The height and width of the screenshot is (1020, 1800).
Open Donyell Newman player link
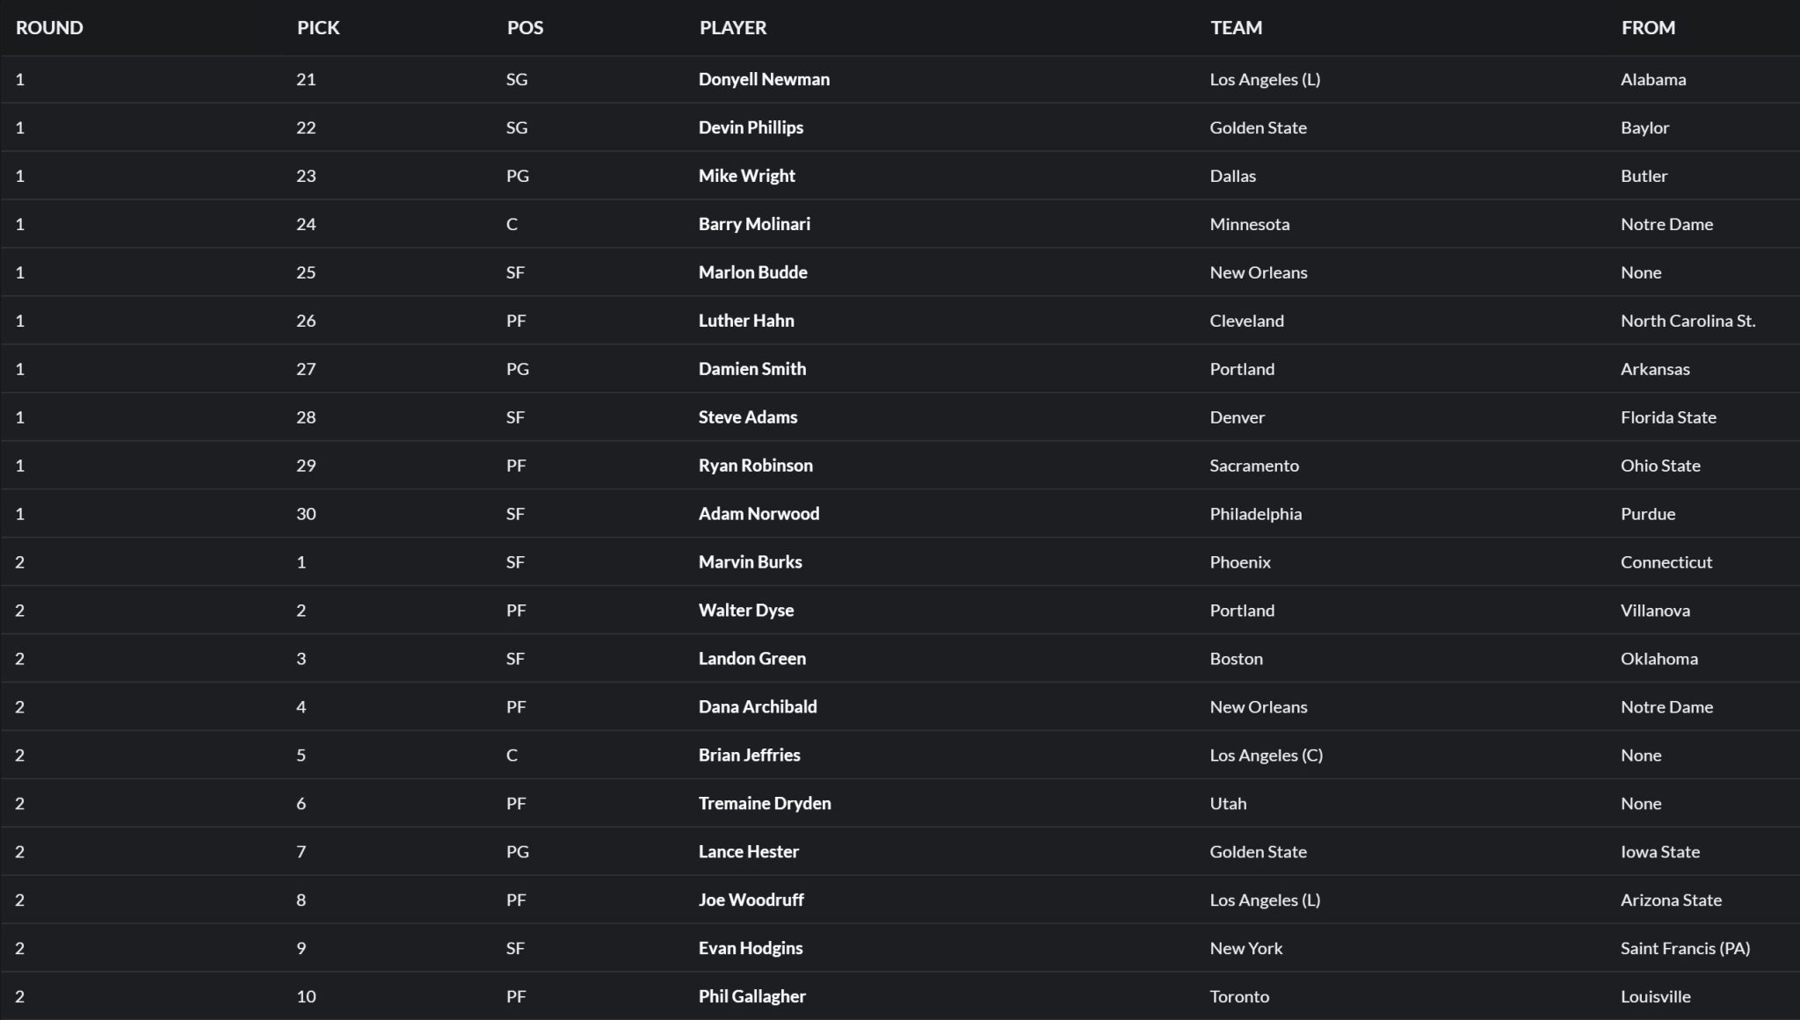764,79
